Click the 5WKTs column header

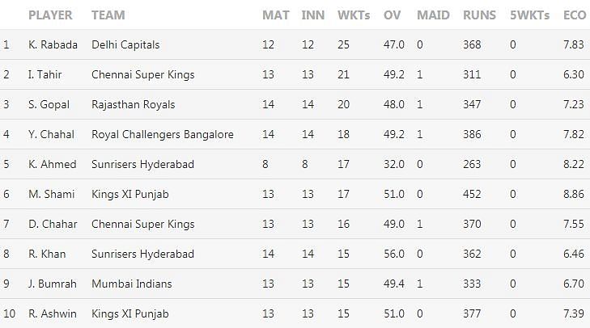530,15
